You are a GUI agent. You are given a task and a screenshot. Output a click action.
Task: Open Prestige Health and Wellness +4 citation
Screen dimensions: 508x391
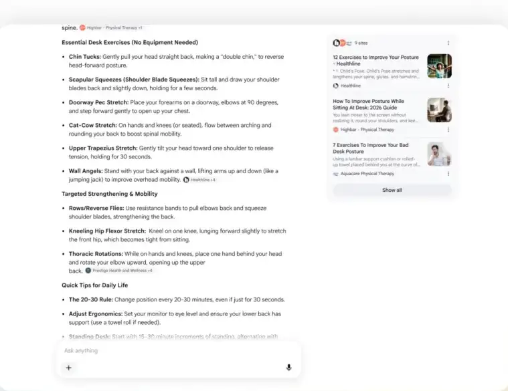(x=118, y=271)
